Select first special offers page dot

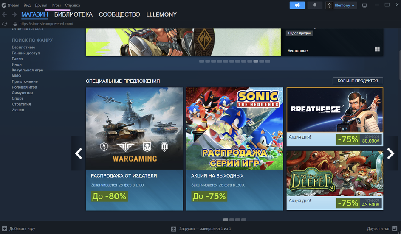(226, 220)
